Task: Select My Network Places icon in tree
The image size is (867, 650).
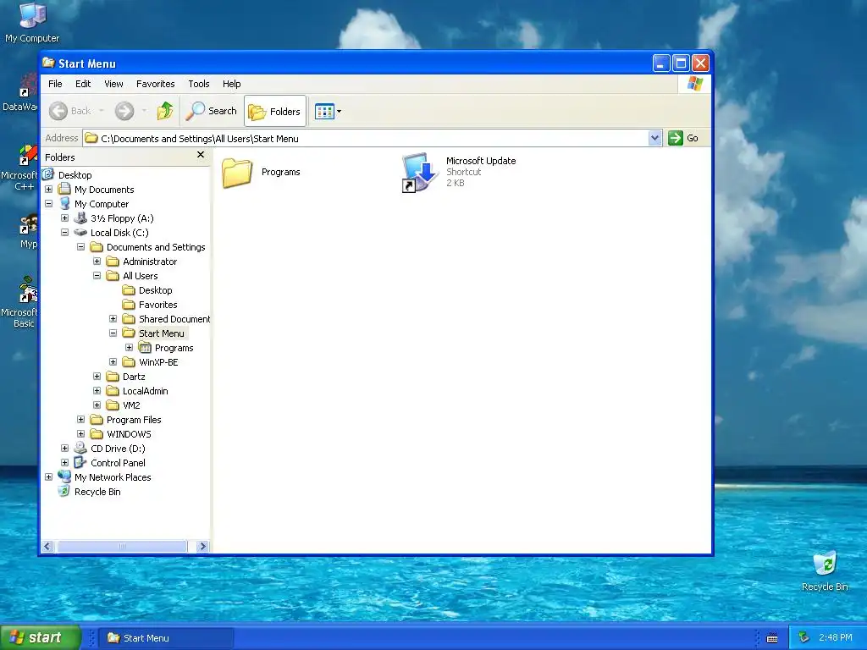Action: [64, 476]
